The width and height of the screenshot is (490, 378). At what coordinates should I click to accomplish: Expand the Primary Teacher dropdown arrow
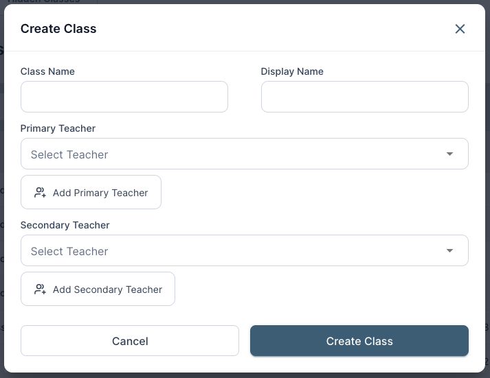click(449, 154)
